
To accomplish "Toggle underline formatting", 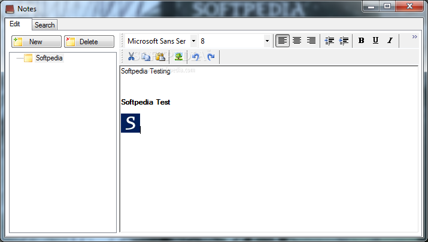I will click(375, 41).
